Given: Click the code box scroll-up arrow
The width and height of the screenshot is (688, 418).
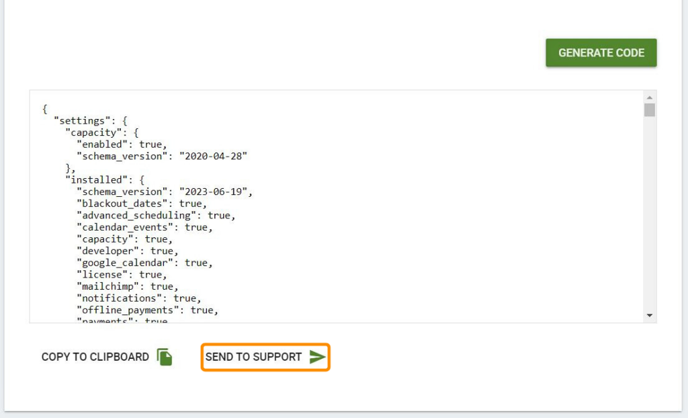Looking at the screenshot, I should (650, 97).
